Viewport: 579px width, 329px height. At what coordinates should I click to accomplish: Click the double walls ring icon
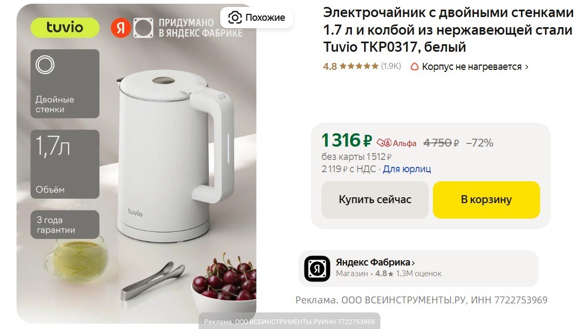pos(45,65)
